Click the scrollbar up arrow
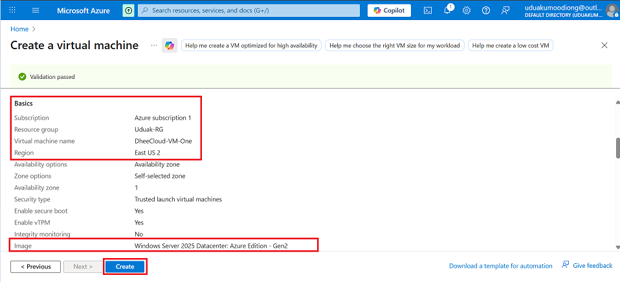 pyautogui.click(x=617, y=102)
